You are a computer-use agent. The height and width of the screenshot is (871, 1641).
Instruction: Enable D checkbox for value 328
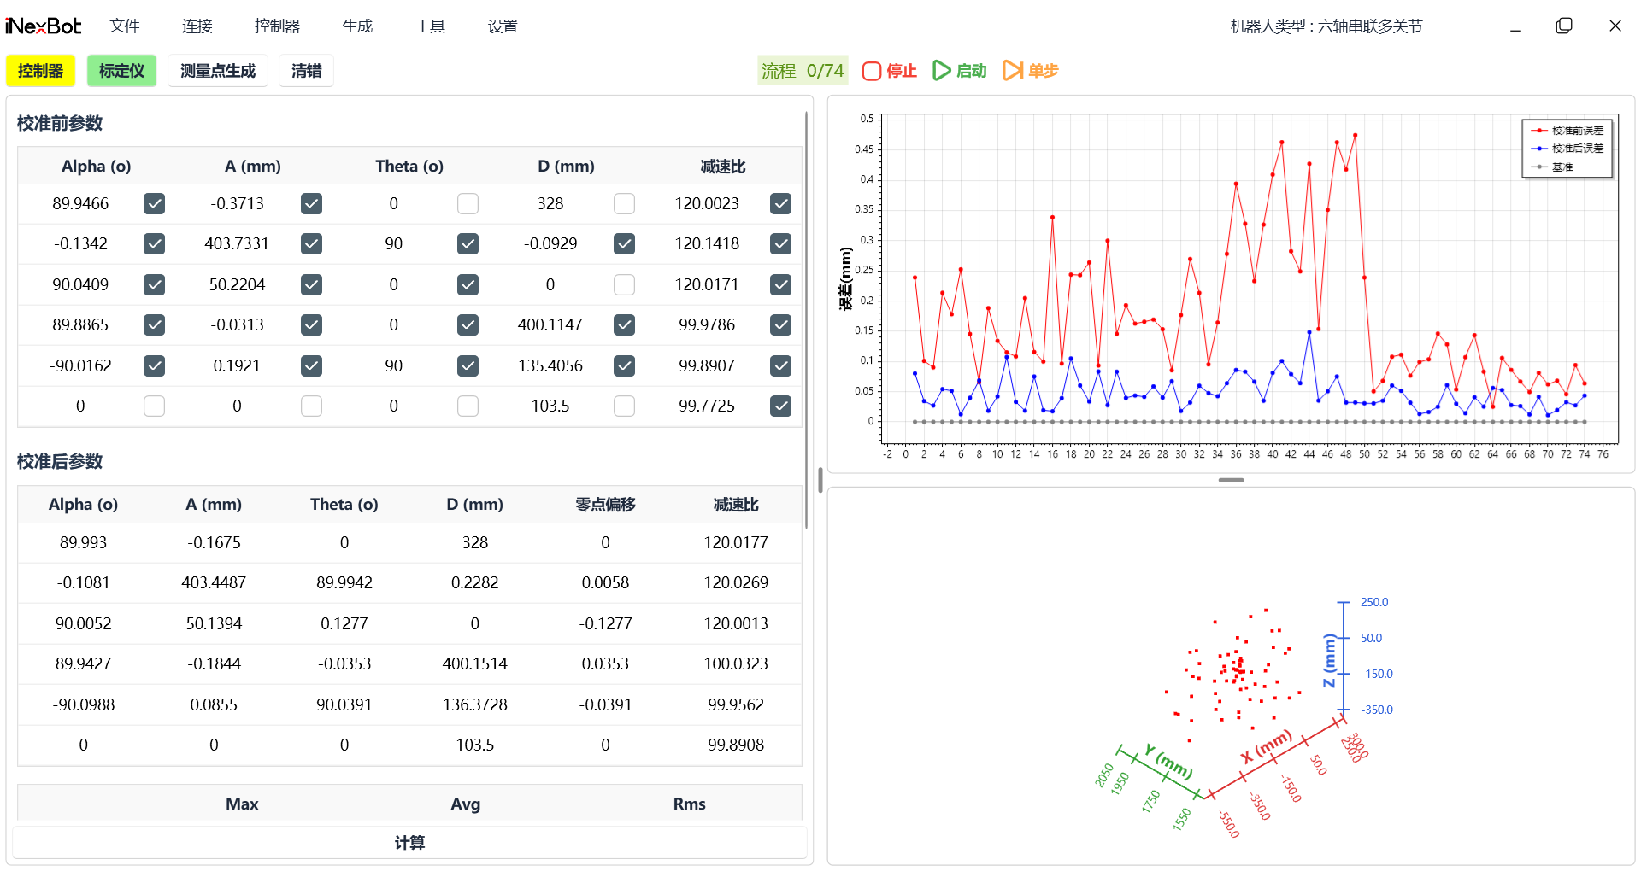[x=625, y=203]
